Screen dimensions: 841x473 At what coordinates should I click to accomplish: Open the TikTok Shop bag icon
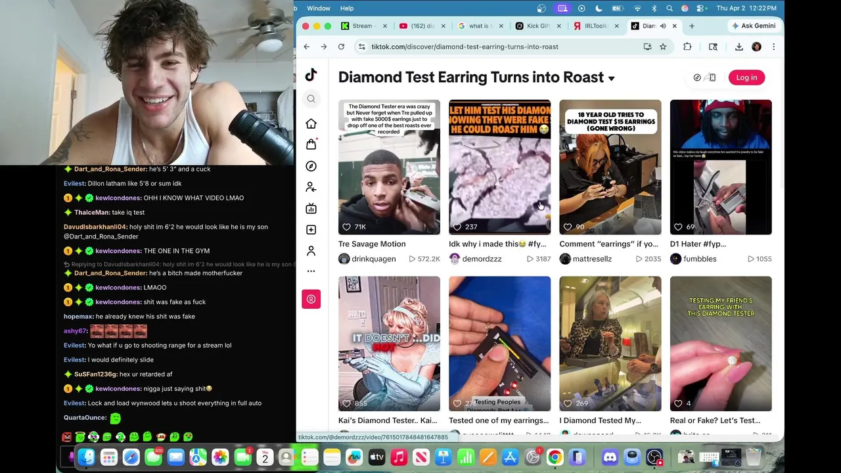click(x=311, y=144)
